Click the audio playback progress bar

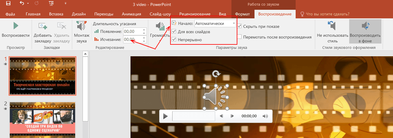click(194, 116)
